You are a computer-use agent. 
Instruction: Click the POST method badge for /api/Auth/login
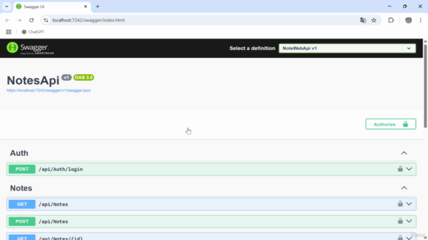pyautogui.click(x=22, y=169)
